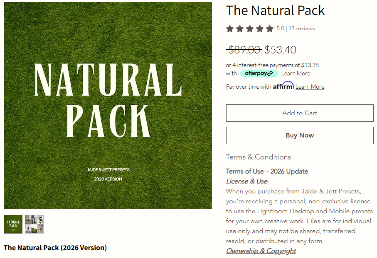The height and width of the screenshot is (258, 377).
Task: Click the first rating star
Action: click(x=230, y=29)
